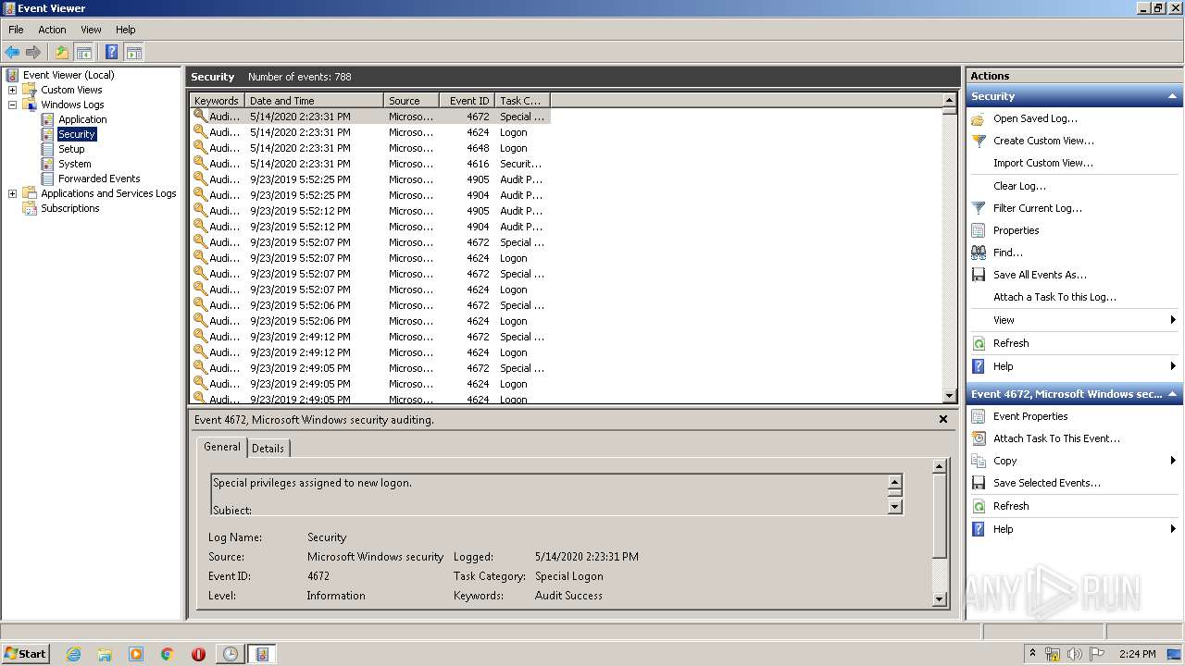Image resolution: width=1185 pixels, height=666 pixels.
Task: Click the Copy icon in Actions
Action: coord(979,461)
